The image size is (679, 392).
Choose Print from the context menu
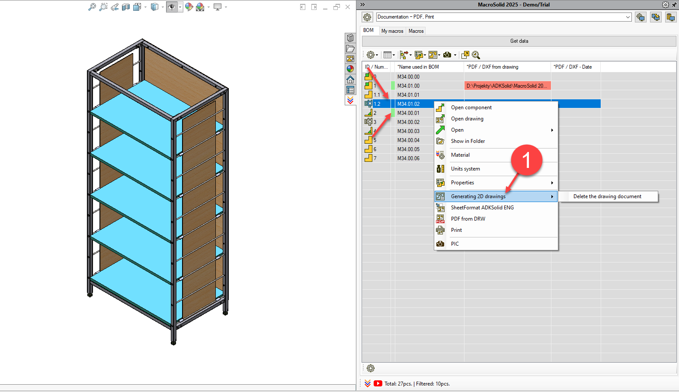[496, 230]
